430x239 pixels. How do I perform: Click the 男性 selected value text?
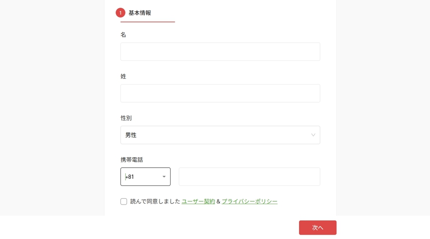point(131,135)
